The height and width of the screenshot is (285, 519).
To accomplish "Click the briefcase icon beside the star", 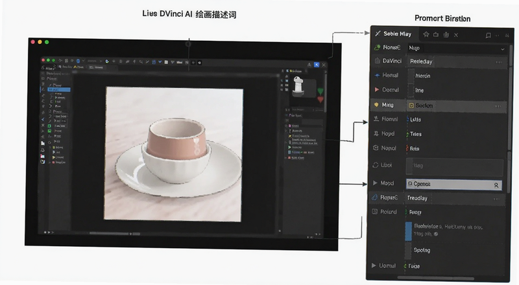I will [436, 34].
